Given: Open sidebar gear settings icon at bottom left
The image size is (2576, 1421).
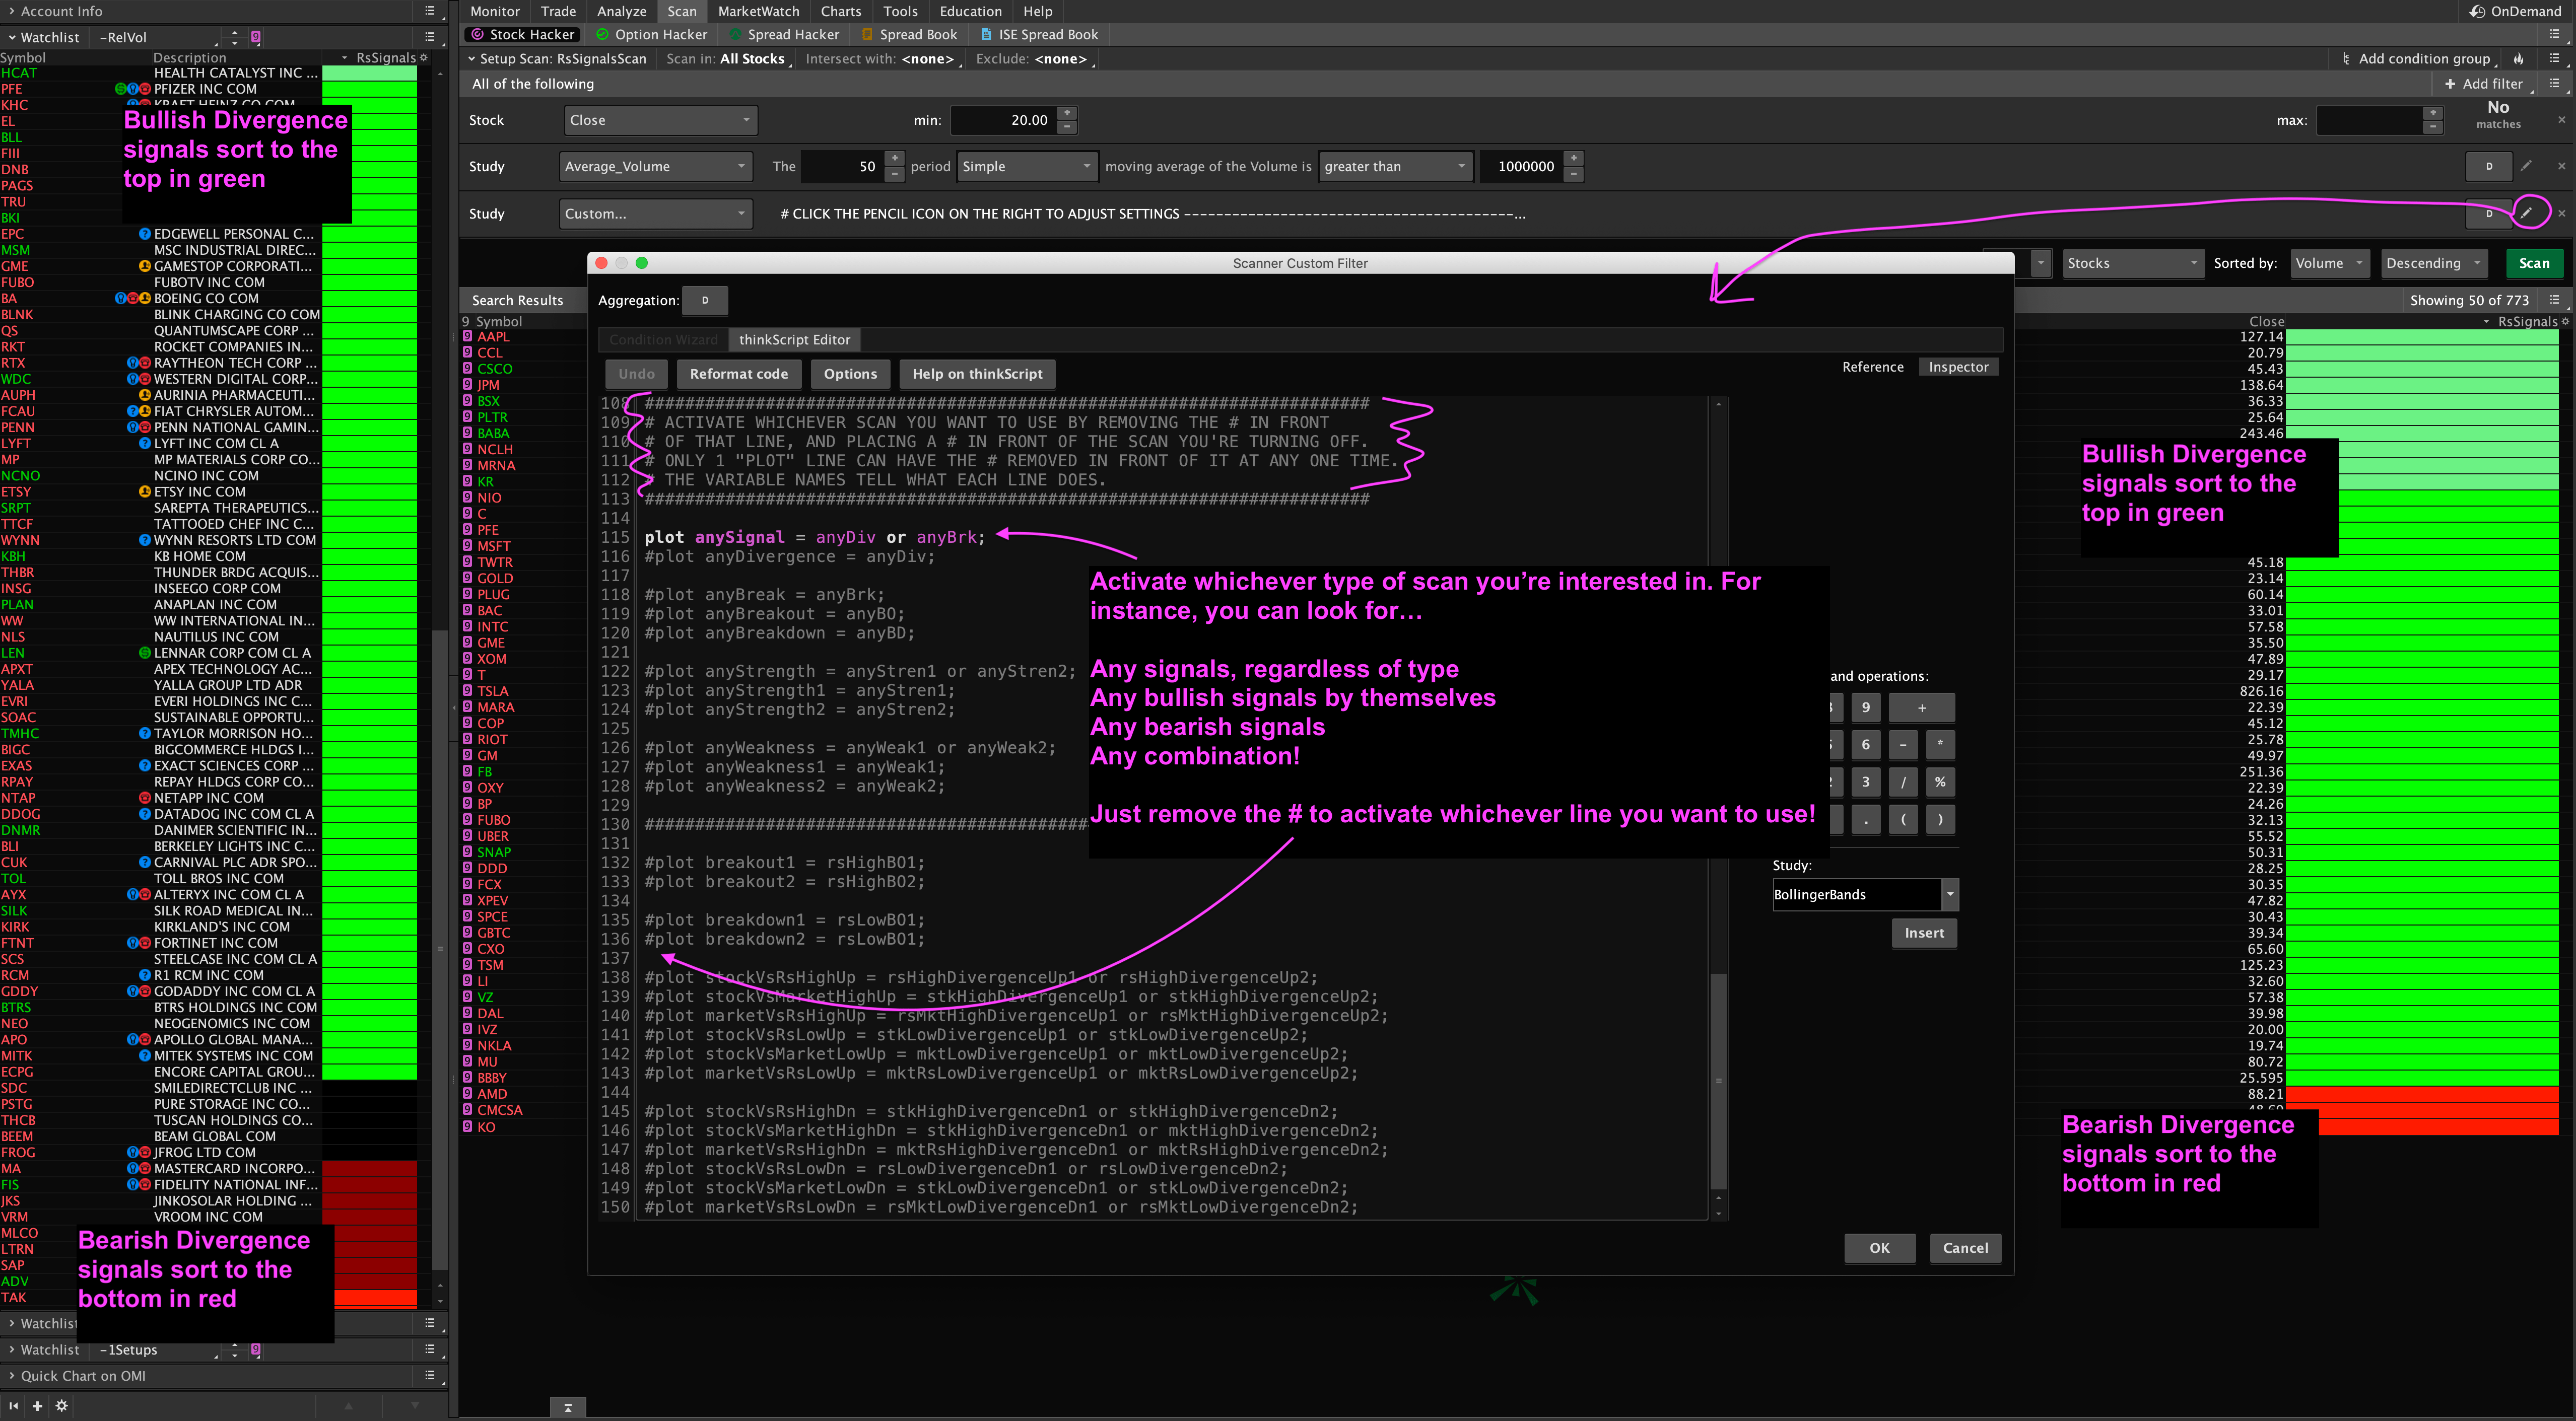Looking at the screenshot, I should (62, 1405).
